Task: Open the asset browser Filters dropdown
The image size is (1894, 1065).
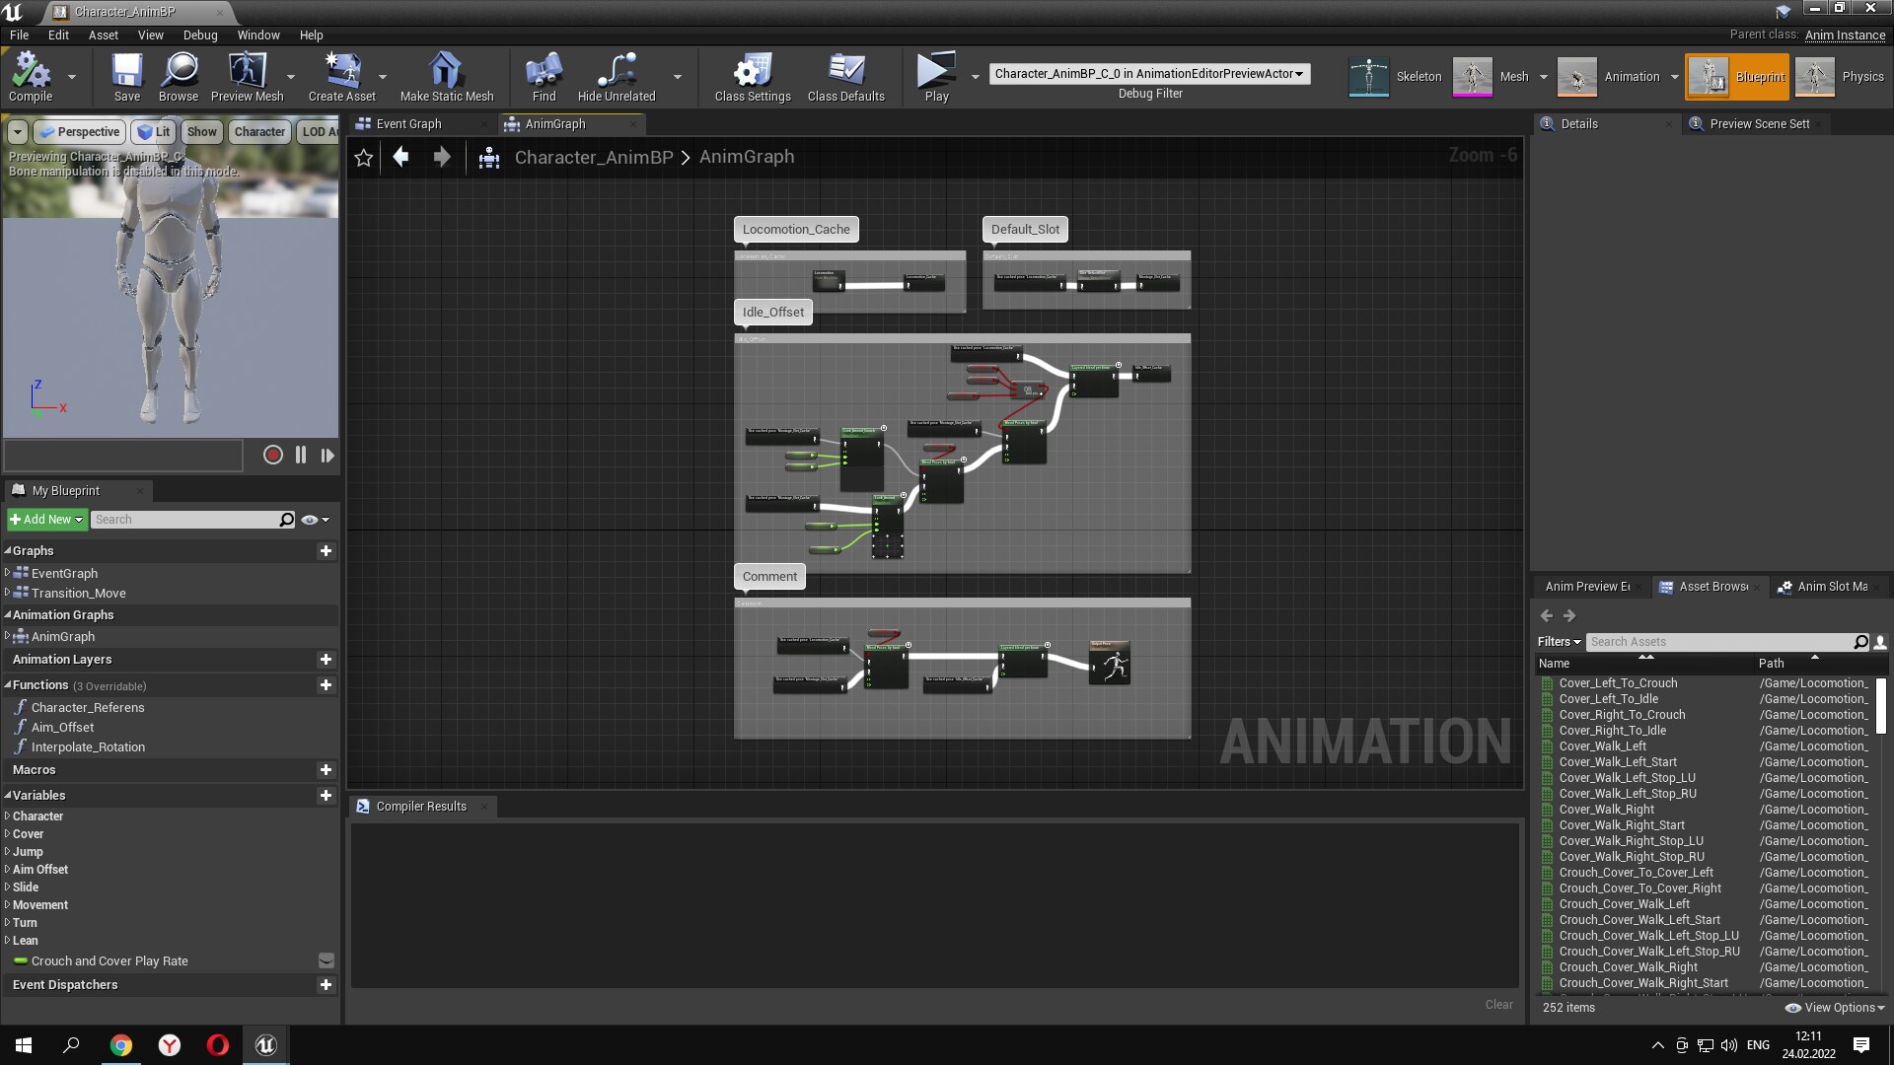Action: 1559,642
